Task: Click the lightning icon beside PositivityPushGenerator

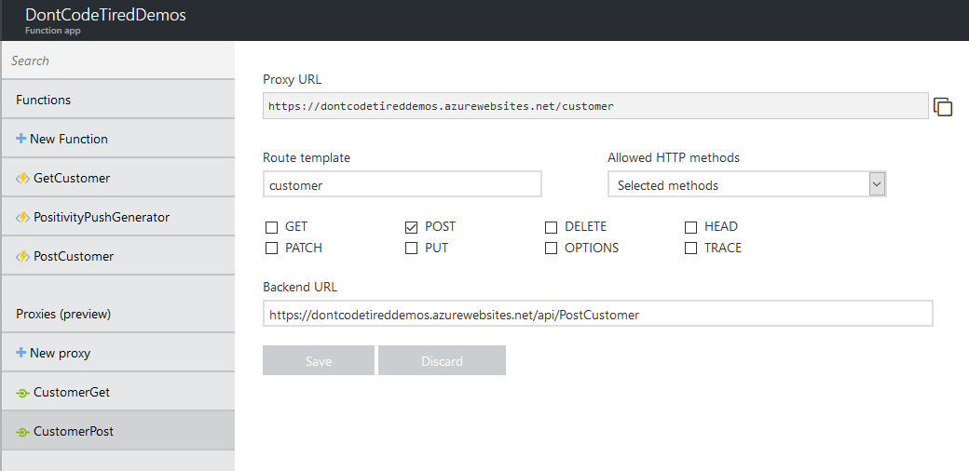Action: [22, 217]
